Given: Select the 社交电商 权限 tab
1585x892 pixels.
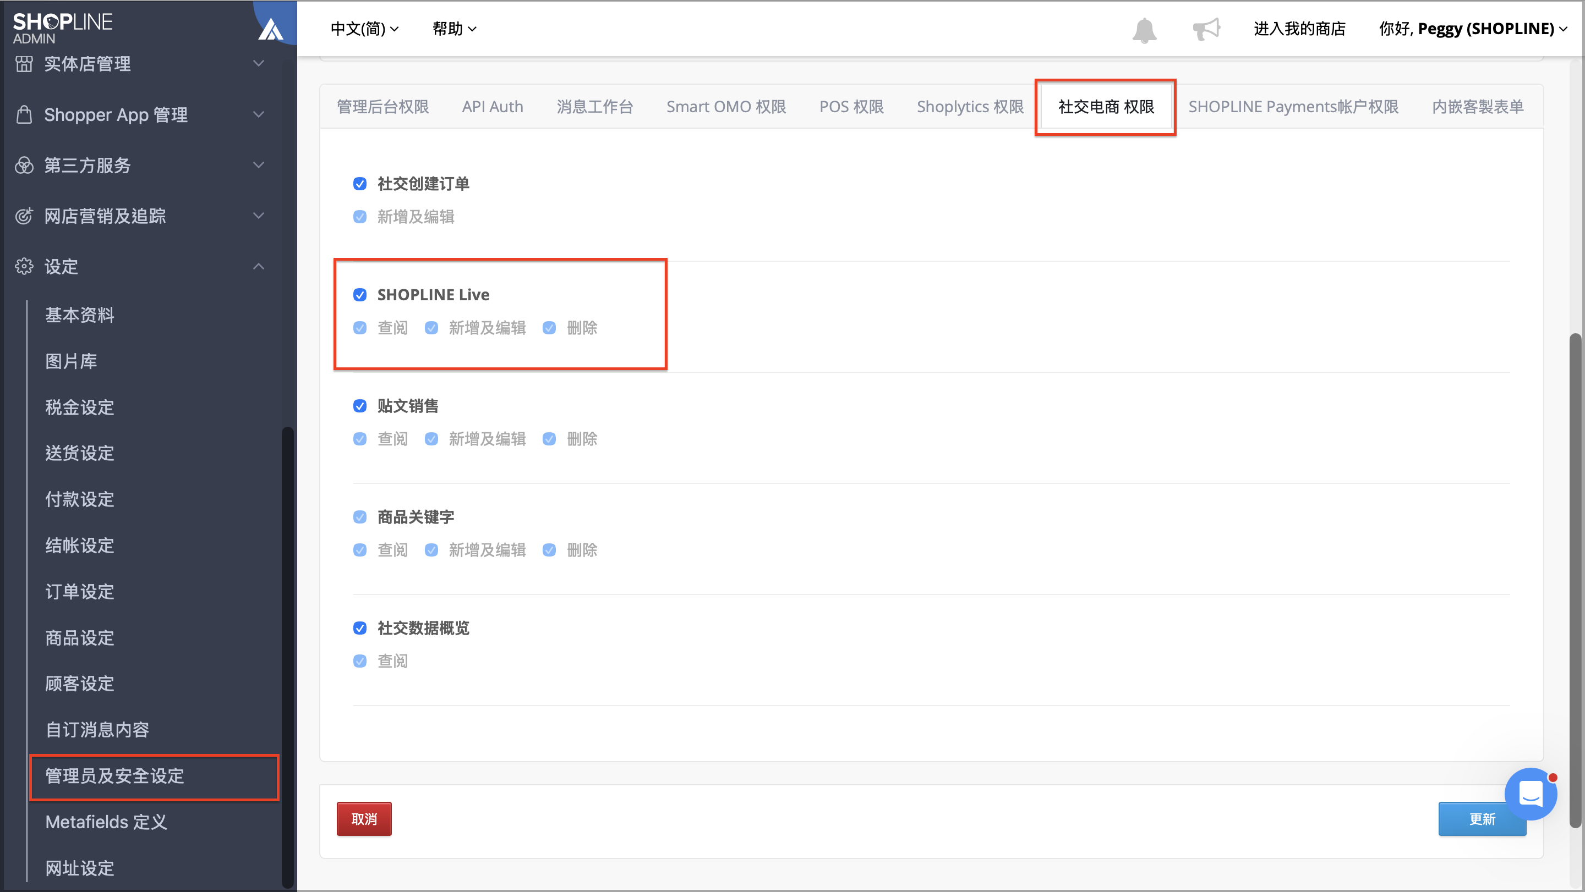Looking at the screenshot, I should (1106, 107).
